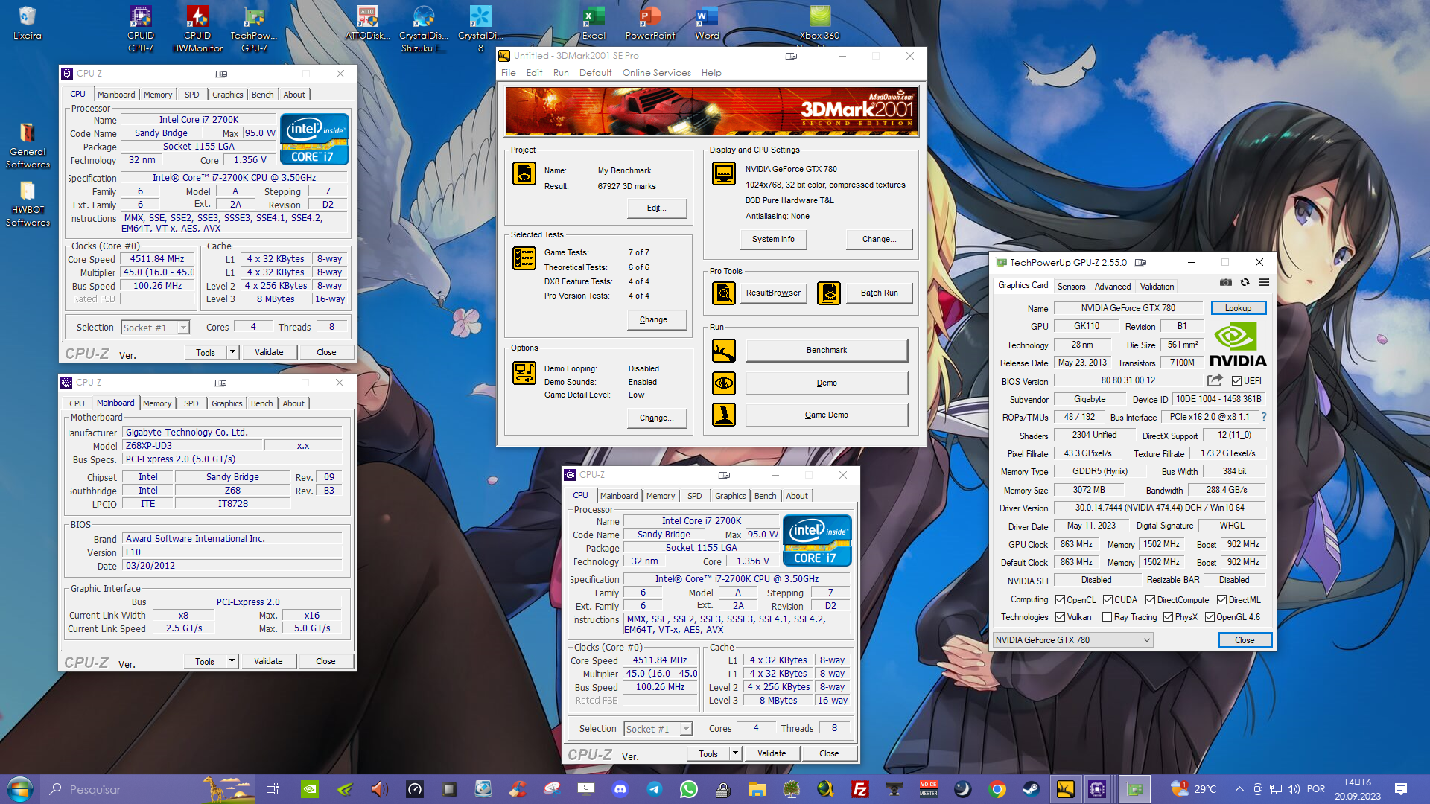Click ResultBrowser magnifier icon in 3DMark
Screen dimensions: 1430x804
[723, 293]
